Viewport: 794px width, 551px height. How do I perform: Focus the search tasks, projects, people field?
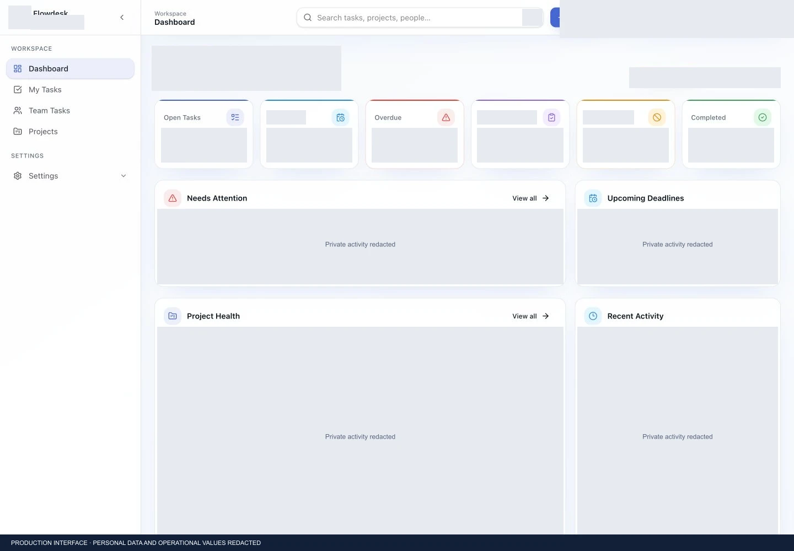point(420,18)
